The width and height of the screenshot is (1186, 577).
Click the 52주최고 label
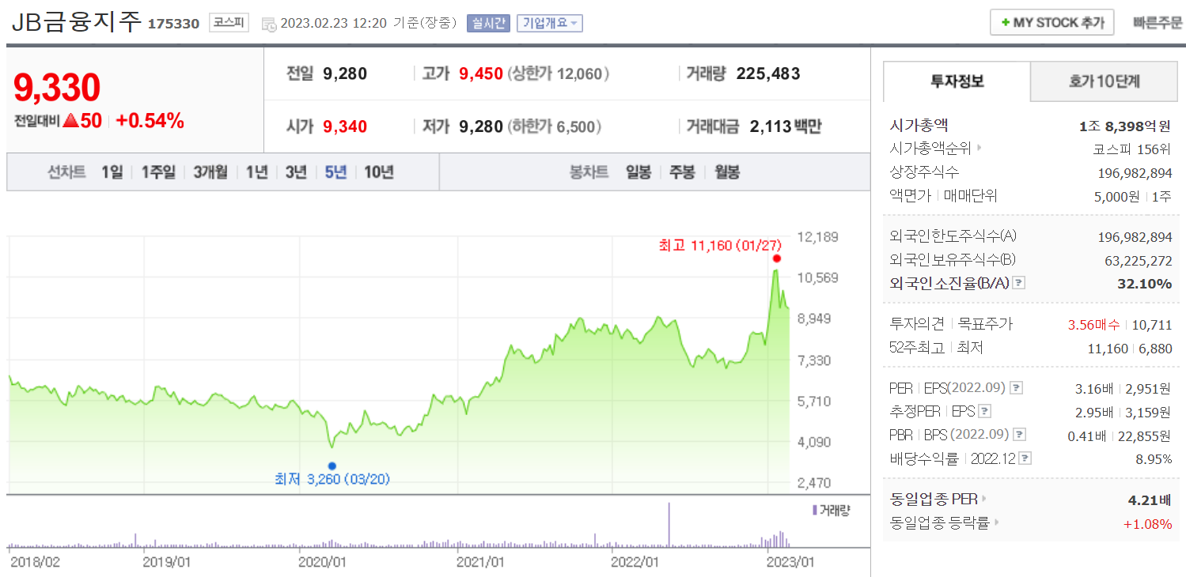tap(917, 347)
